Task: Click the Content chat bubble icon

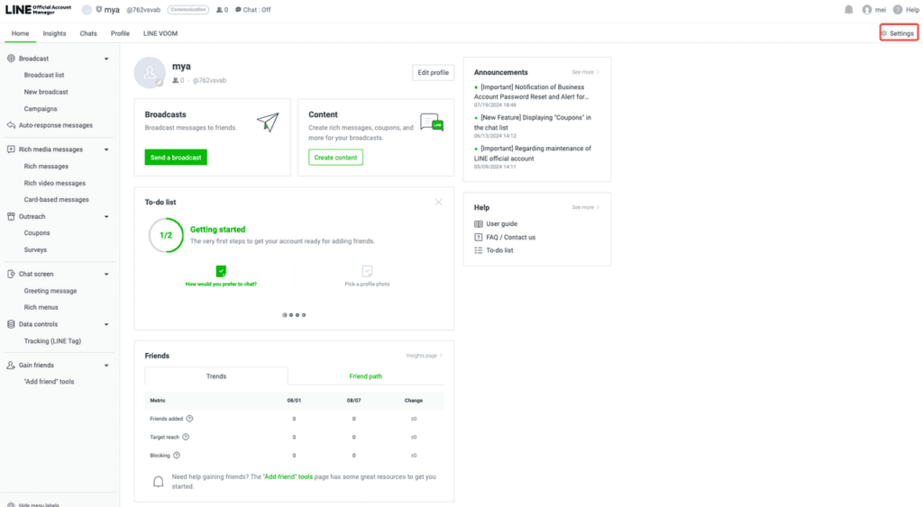Action: click(x=432, y=122)
